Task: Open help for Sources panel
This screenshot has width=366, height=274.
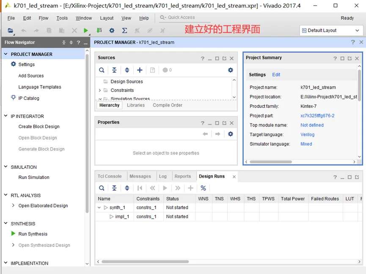Action: pos(202,58)
